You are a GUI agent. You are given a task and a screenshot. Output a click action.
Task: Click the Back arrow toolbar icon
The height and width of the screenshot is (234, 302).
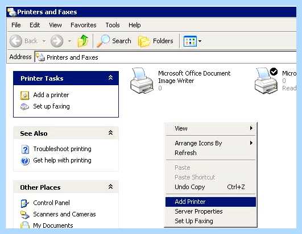click(x=16, y=41)
